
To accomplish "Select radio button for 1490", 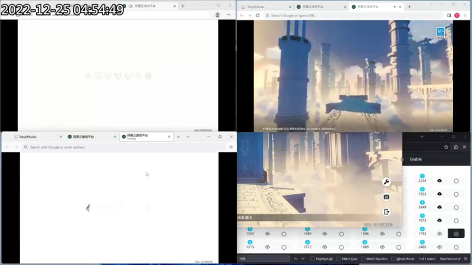I will 341,234.
